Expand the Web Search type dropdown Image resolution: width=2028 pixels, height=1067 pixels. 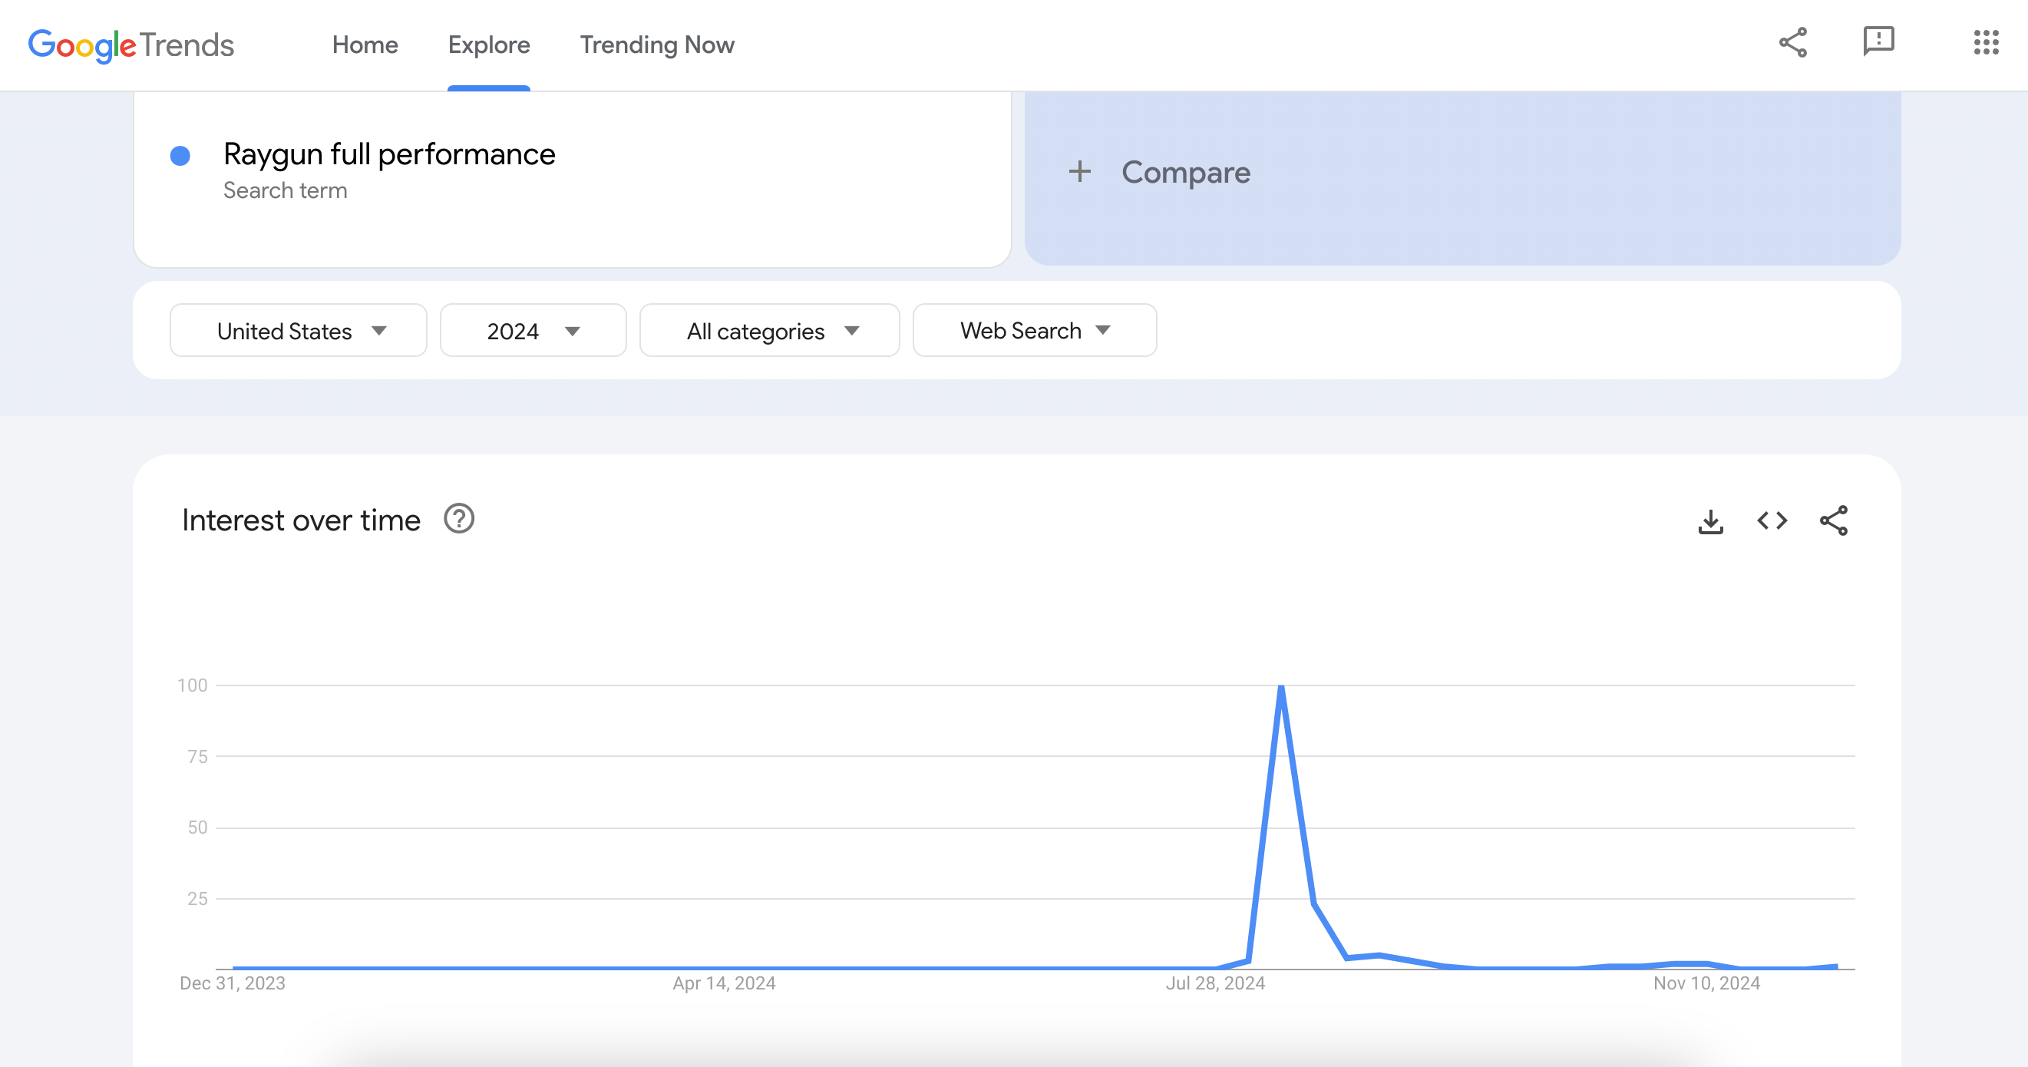click(1034, 331)
